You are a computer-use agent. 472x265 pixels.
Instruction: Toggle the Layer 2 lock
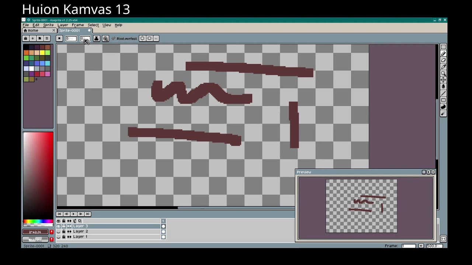(64, 232)
